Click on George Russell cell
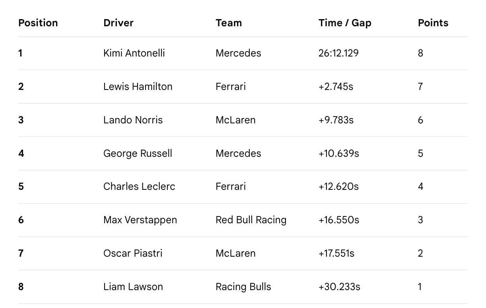 138,154
